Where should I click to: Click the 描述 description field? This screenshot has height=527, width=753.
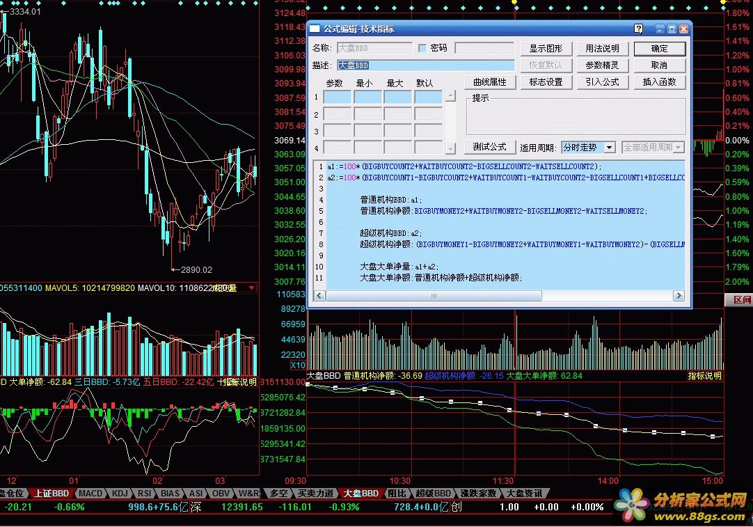click(x=426, y=65)
